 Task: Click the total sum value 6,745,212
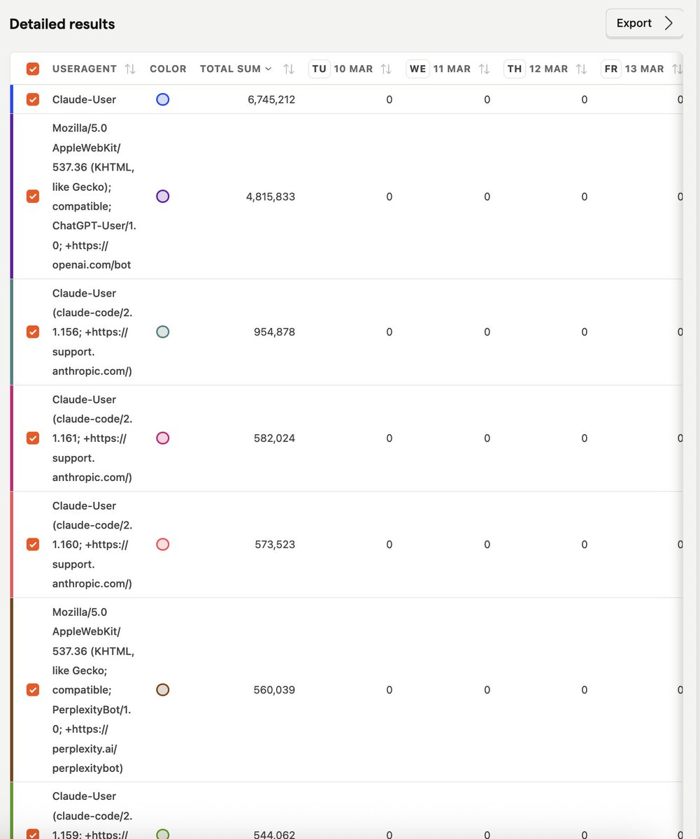click(271, 99)
